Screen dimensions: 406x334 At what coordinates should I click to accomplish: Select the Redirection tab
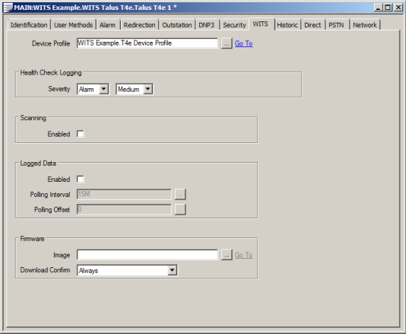click(x=139, y=25)
